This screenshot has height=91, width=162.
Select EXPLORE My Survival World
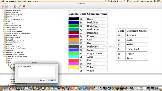coord(15,41)
